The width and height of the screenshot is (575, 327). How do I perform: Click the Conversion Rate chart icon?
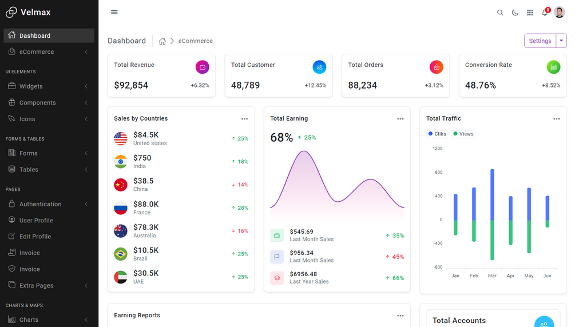coord(553,67)
